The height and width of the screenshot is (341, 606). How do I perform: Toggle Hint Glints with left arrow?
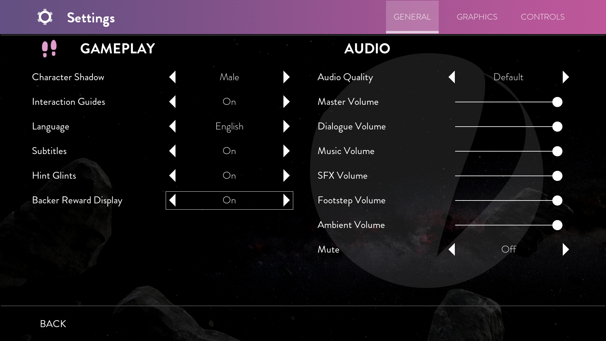point(172,176)
